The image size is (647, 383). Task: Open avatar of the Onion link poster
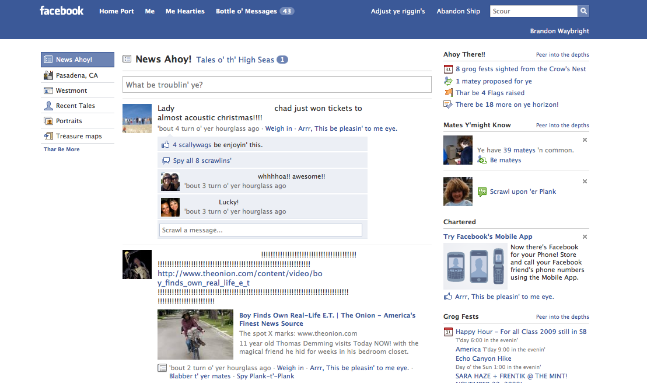tap(137, 264)
